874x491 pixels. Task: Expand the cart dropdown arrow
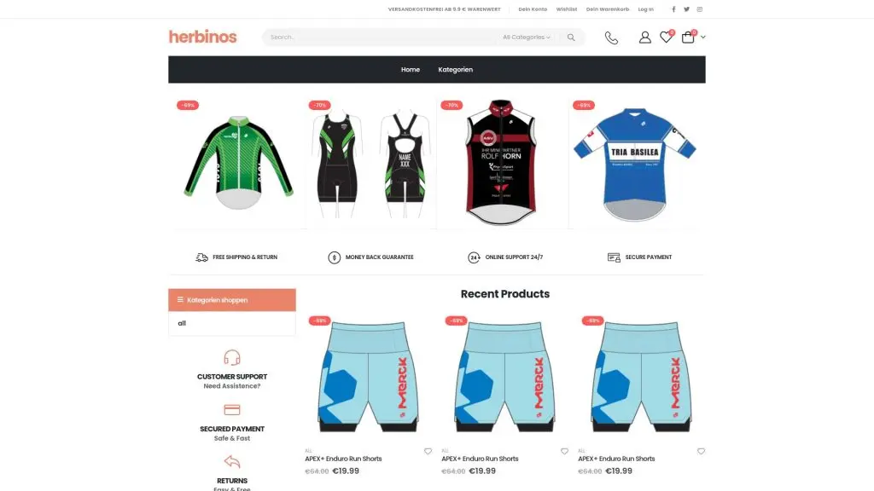pyautogui.click(x=703, y=38)
